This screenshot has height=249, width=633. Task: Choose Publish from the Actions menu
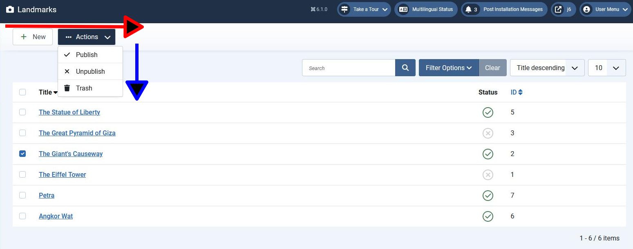pyautogui.click(x=90, y=55)
